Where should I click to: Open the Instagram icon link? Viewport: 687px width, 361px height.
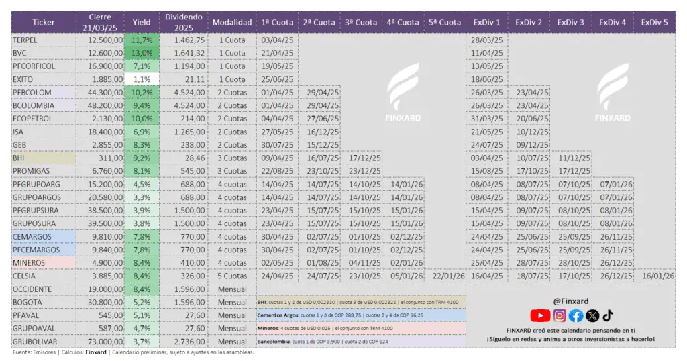point(560,315)
